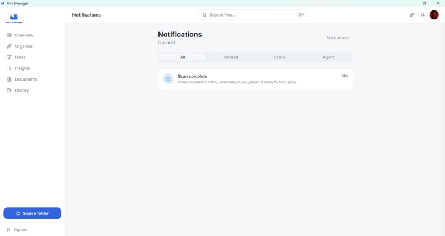This screenshot has height=236, width=445.
Task: Open the Documents file icon
Action: click(x=9, y=79)
